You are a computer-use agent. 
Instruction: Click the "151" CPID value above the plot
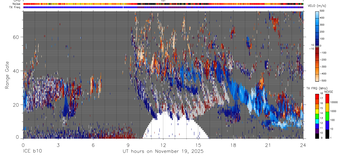coord(163,1)
